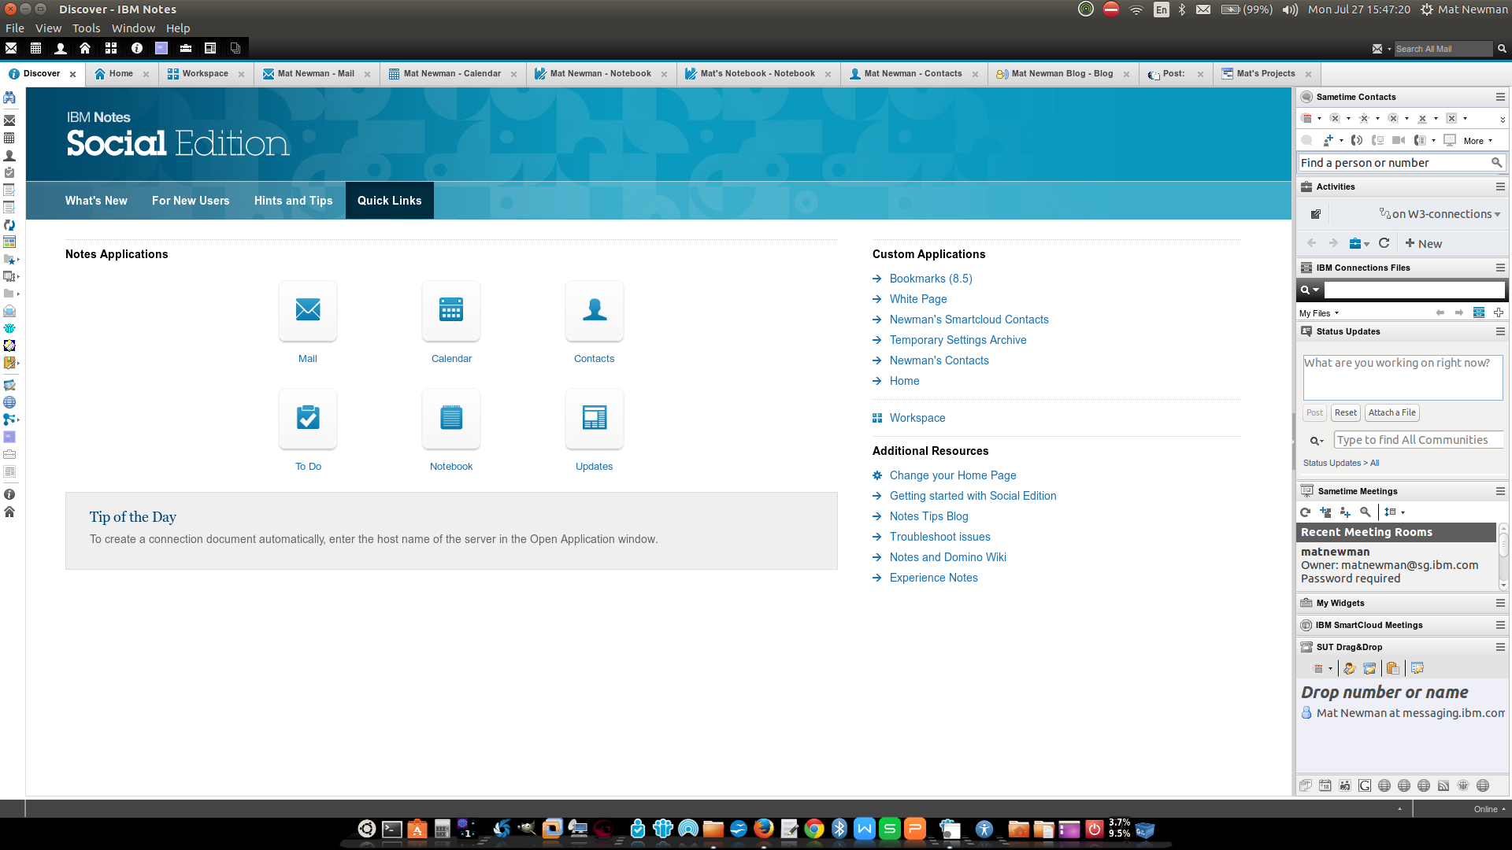This screenshot has width=1512, height=850.
Task: Refresh the Sametime Meetings list
Action: (x=1306, y=512)
